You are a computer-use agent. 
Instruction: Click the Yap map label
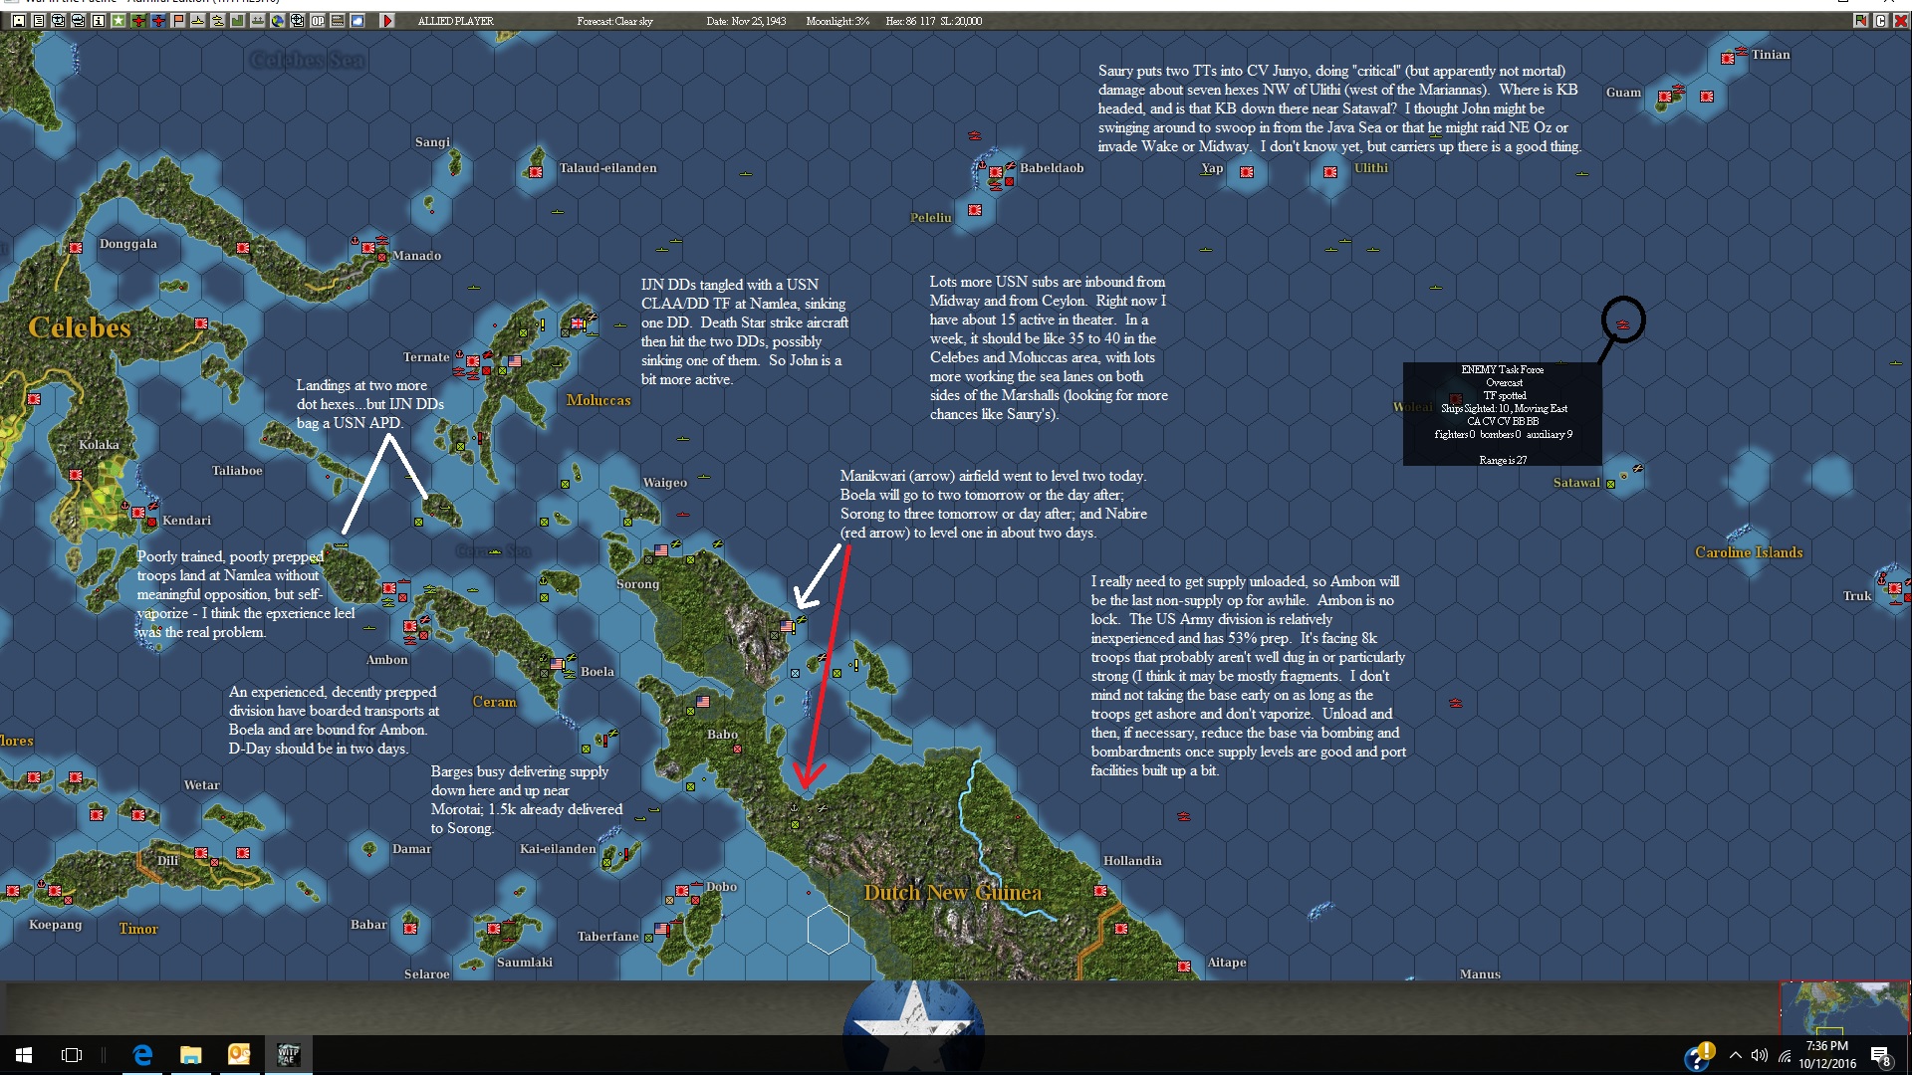click(1212, 168)
